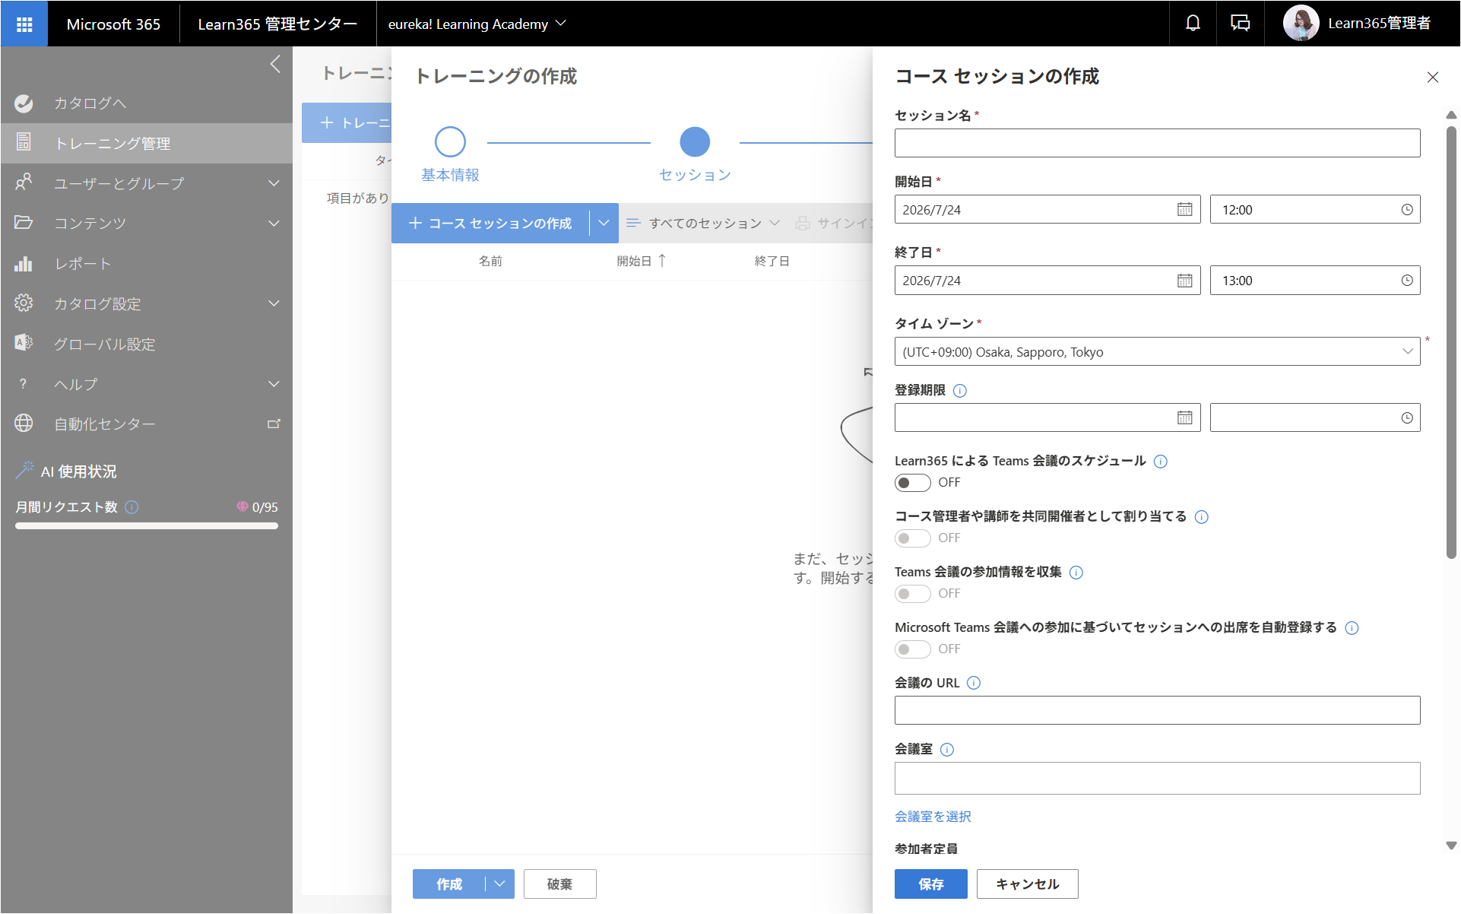This screenshot has height=914, width=1461.
Task: Click Learn365 管理センター in the top bar
Action: point(277,24)
